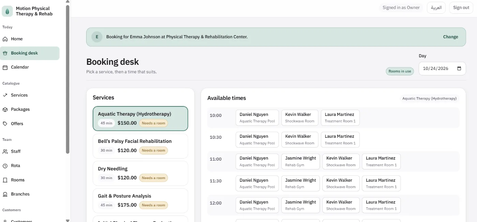Click the leaf logo of Motion Physical Therapy
This screenshot has height=222, width=477.
tap(7, 11)
